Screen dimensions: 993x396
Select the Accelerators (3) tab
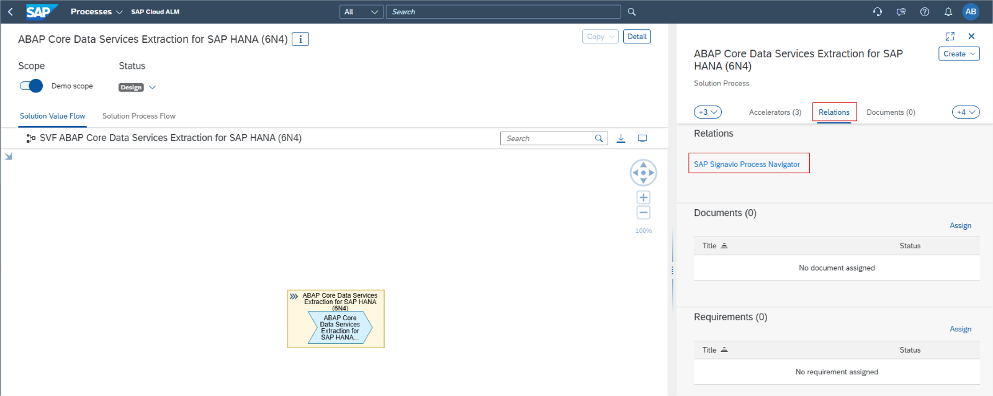(775, 112)
